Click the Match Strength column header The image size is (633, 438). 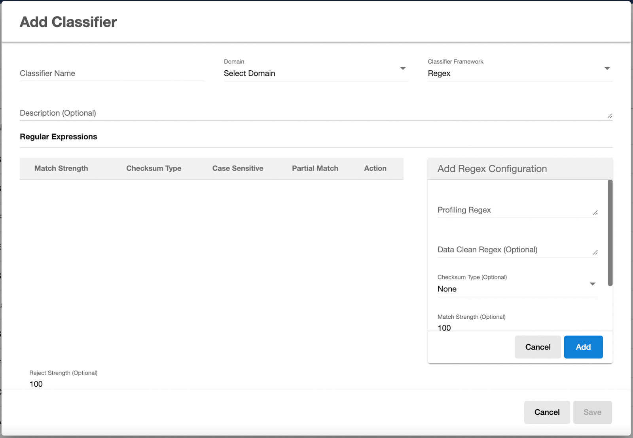[x=61, y=169]
